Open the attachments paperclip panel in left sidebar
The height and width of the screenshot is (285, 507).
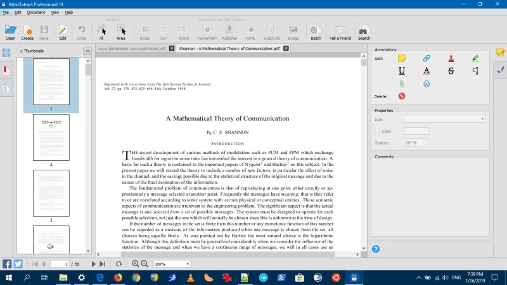[6, 88]
